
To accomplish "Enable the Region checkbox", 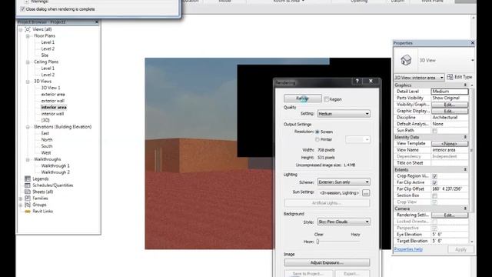I will (x=326, y=99).
